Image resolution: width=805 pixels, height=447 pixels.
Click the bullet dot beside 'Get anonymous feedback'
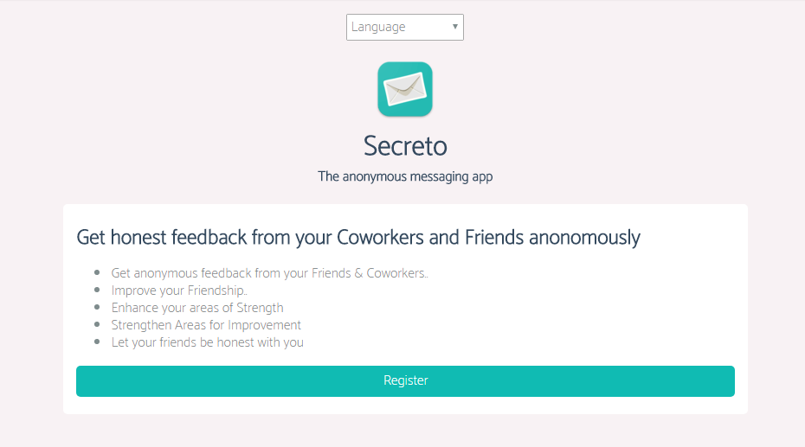point(97,272)
